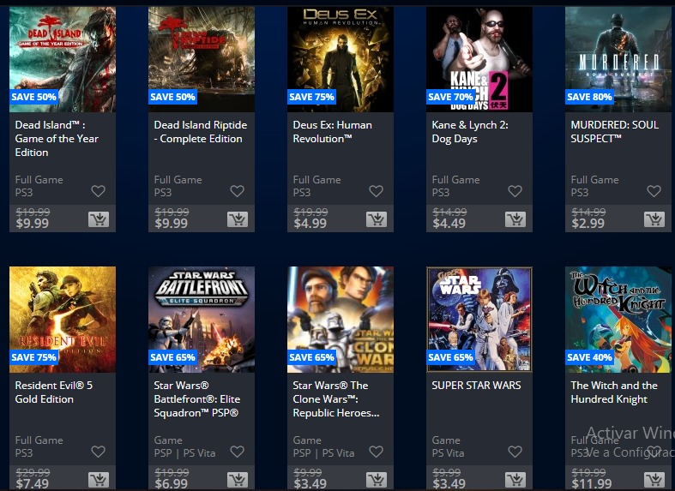Toggle wishlist heart for Deus Ex Human Revolution
The width and height of the screenshot is (675, 491).
point(376,191)
